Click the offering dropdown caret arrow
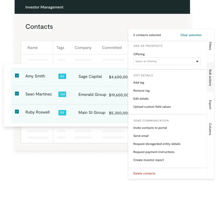Image resolution: width=219 pixels, height=206 pixels. (x=197, y=61)
